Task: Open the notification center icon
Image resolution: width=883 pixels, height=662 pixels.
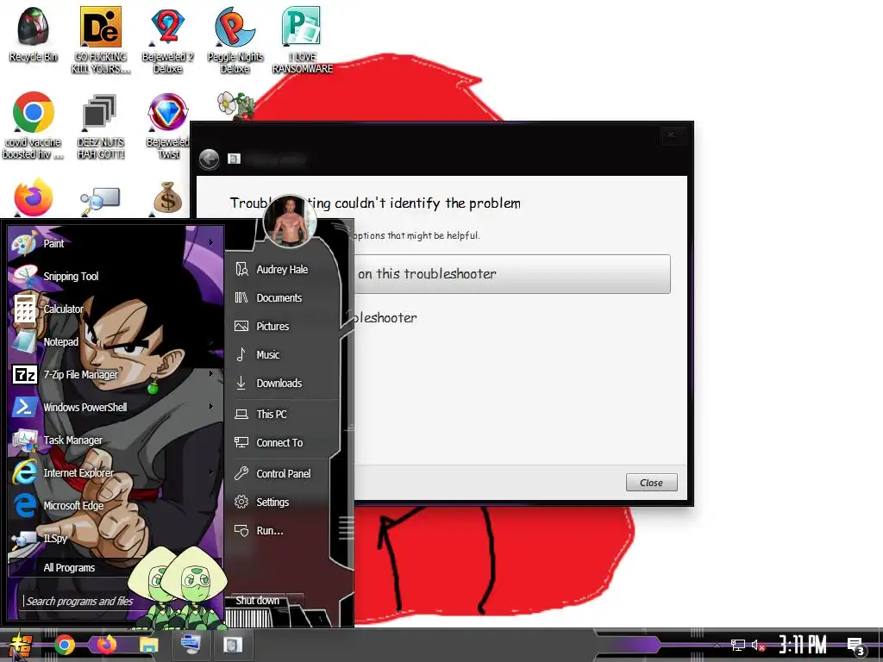Action: tap(855, 646)
